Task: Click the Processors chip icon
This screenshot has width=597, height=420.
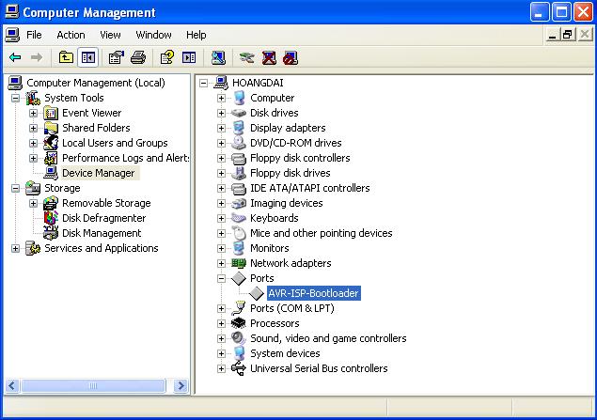Action: [x=239, y=323]
